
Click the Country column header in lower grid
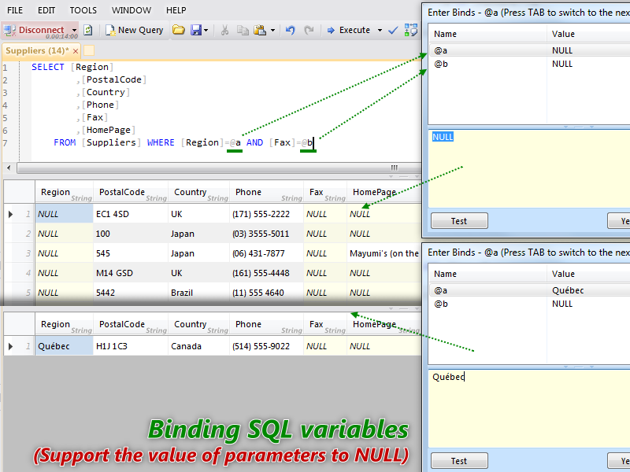coord(198,324)
